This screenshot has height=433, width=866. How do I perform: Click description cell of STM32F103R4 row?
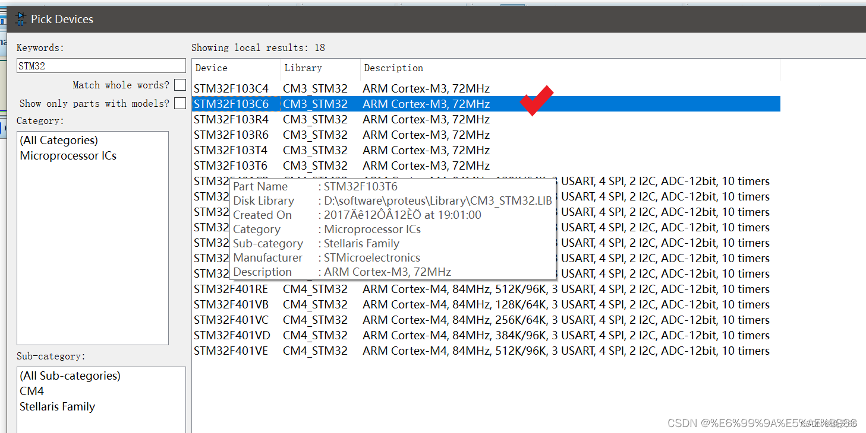pyautogui.click(x=426, y=120)
